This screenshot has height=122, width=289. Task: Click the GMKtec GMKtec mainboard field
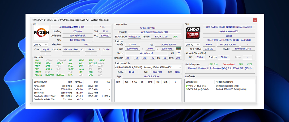click(148, 28)
